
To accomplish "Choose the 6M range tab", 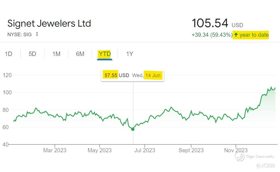I will pos(80,54).
